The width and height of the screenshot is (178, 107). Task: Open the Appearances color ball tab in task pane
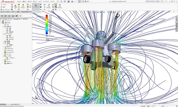click(x=177, y=26)
